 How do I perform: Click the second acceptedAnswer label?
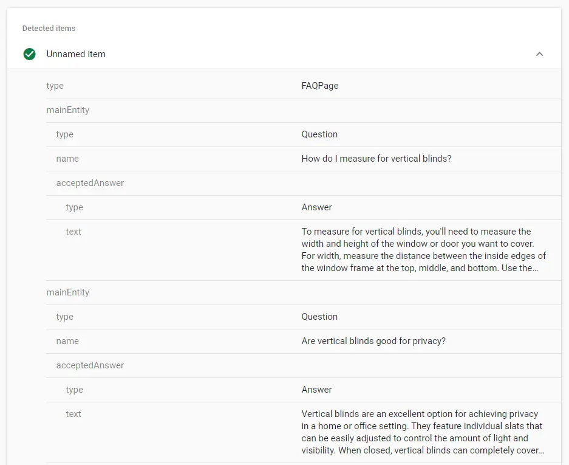90,365
